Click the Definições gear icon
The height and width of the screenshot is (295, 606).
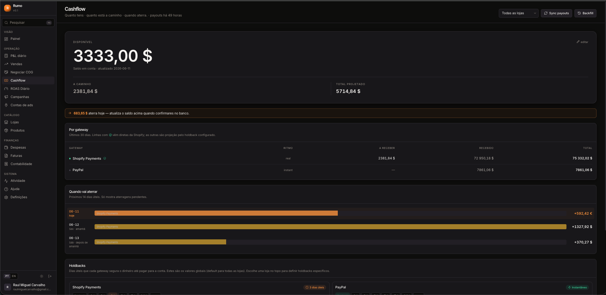pyautogui.click(x=6, y=197)
